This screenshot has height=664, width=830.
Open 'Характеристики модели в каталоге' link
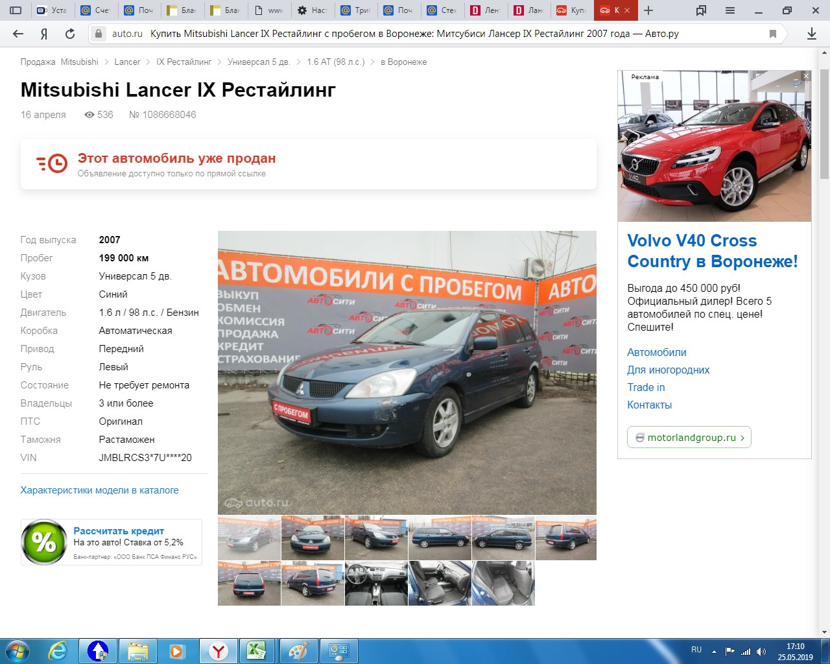click(x=99, y=490)
